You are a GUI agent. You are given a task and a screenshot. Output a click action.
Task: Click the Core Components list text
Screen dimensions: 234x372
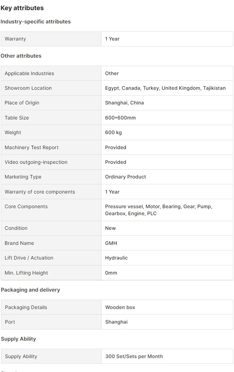tap(159, 210)
